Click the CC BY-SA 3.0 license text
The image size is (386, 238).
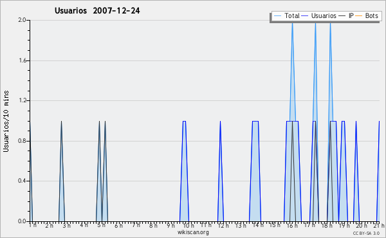366,233
